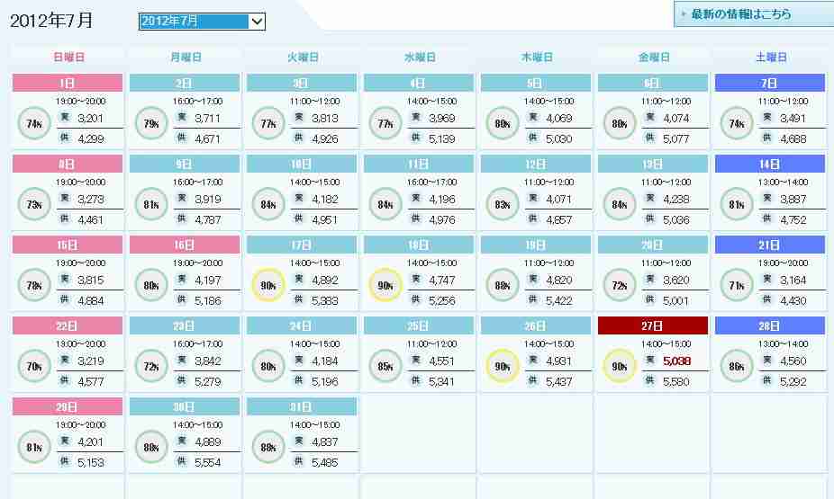
Task: Select the 16日 holiday date header
Action: 185,245
